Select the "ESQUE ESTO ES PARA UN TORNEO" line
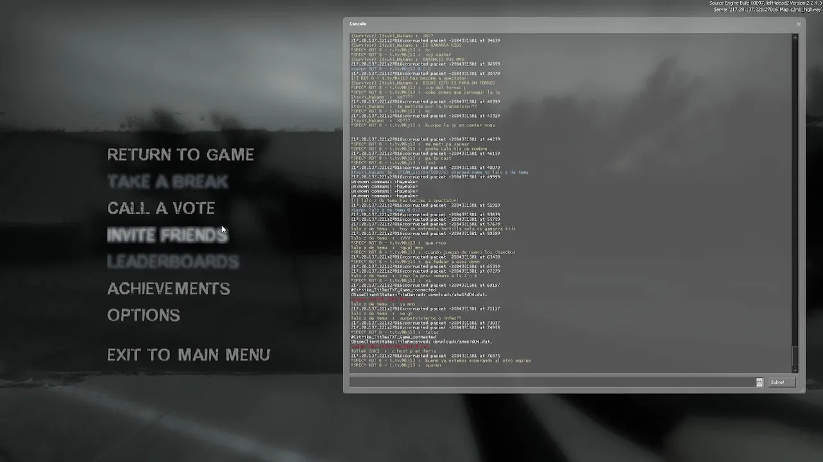The image size is (823, 462). (x=423, y=83)
